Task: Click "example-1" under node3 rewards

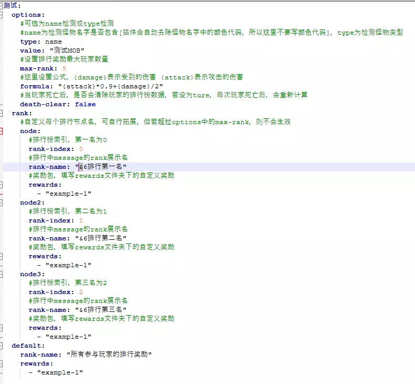Action: 68,337
